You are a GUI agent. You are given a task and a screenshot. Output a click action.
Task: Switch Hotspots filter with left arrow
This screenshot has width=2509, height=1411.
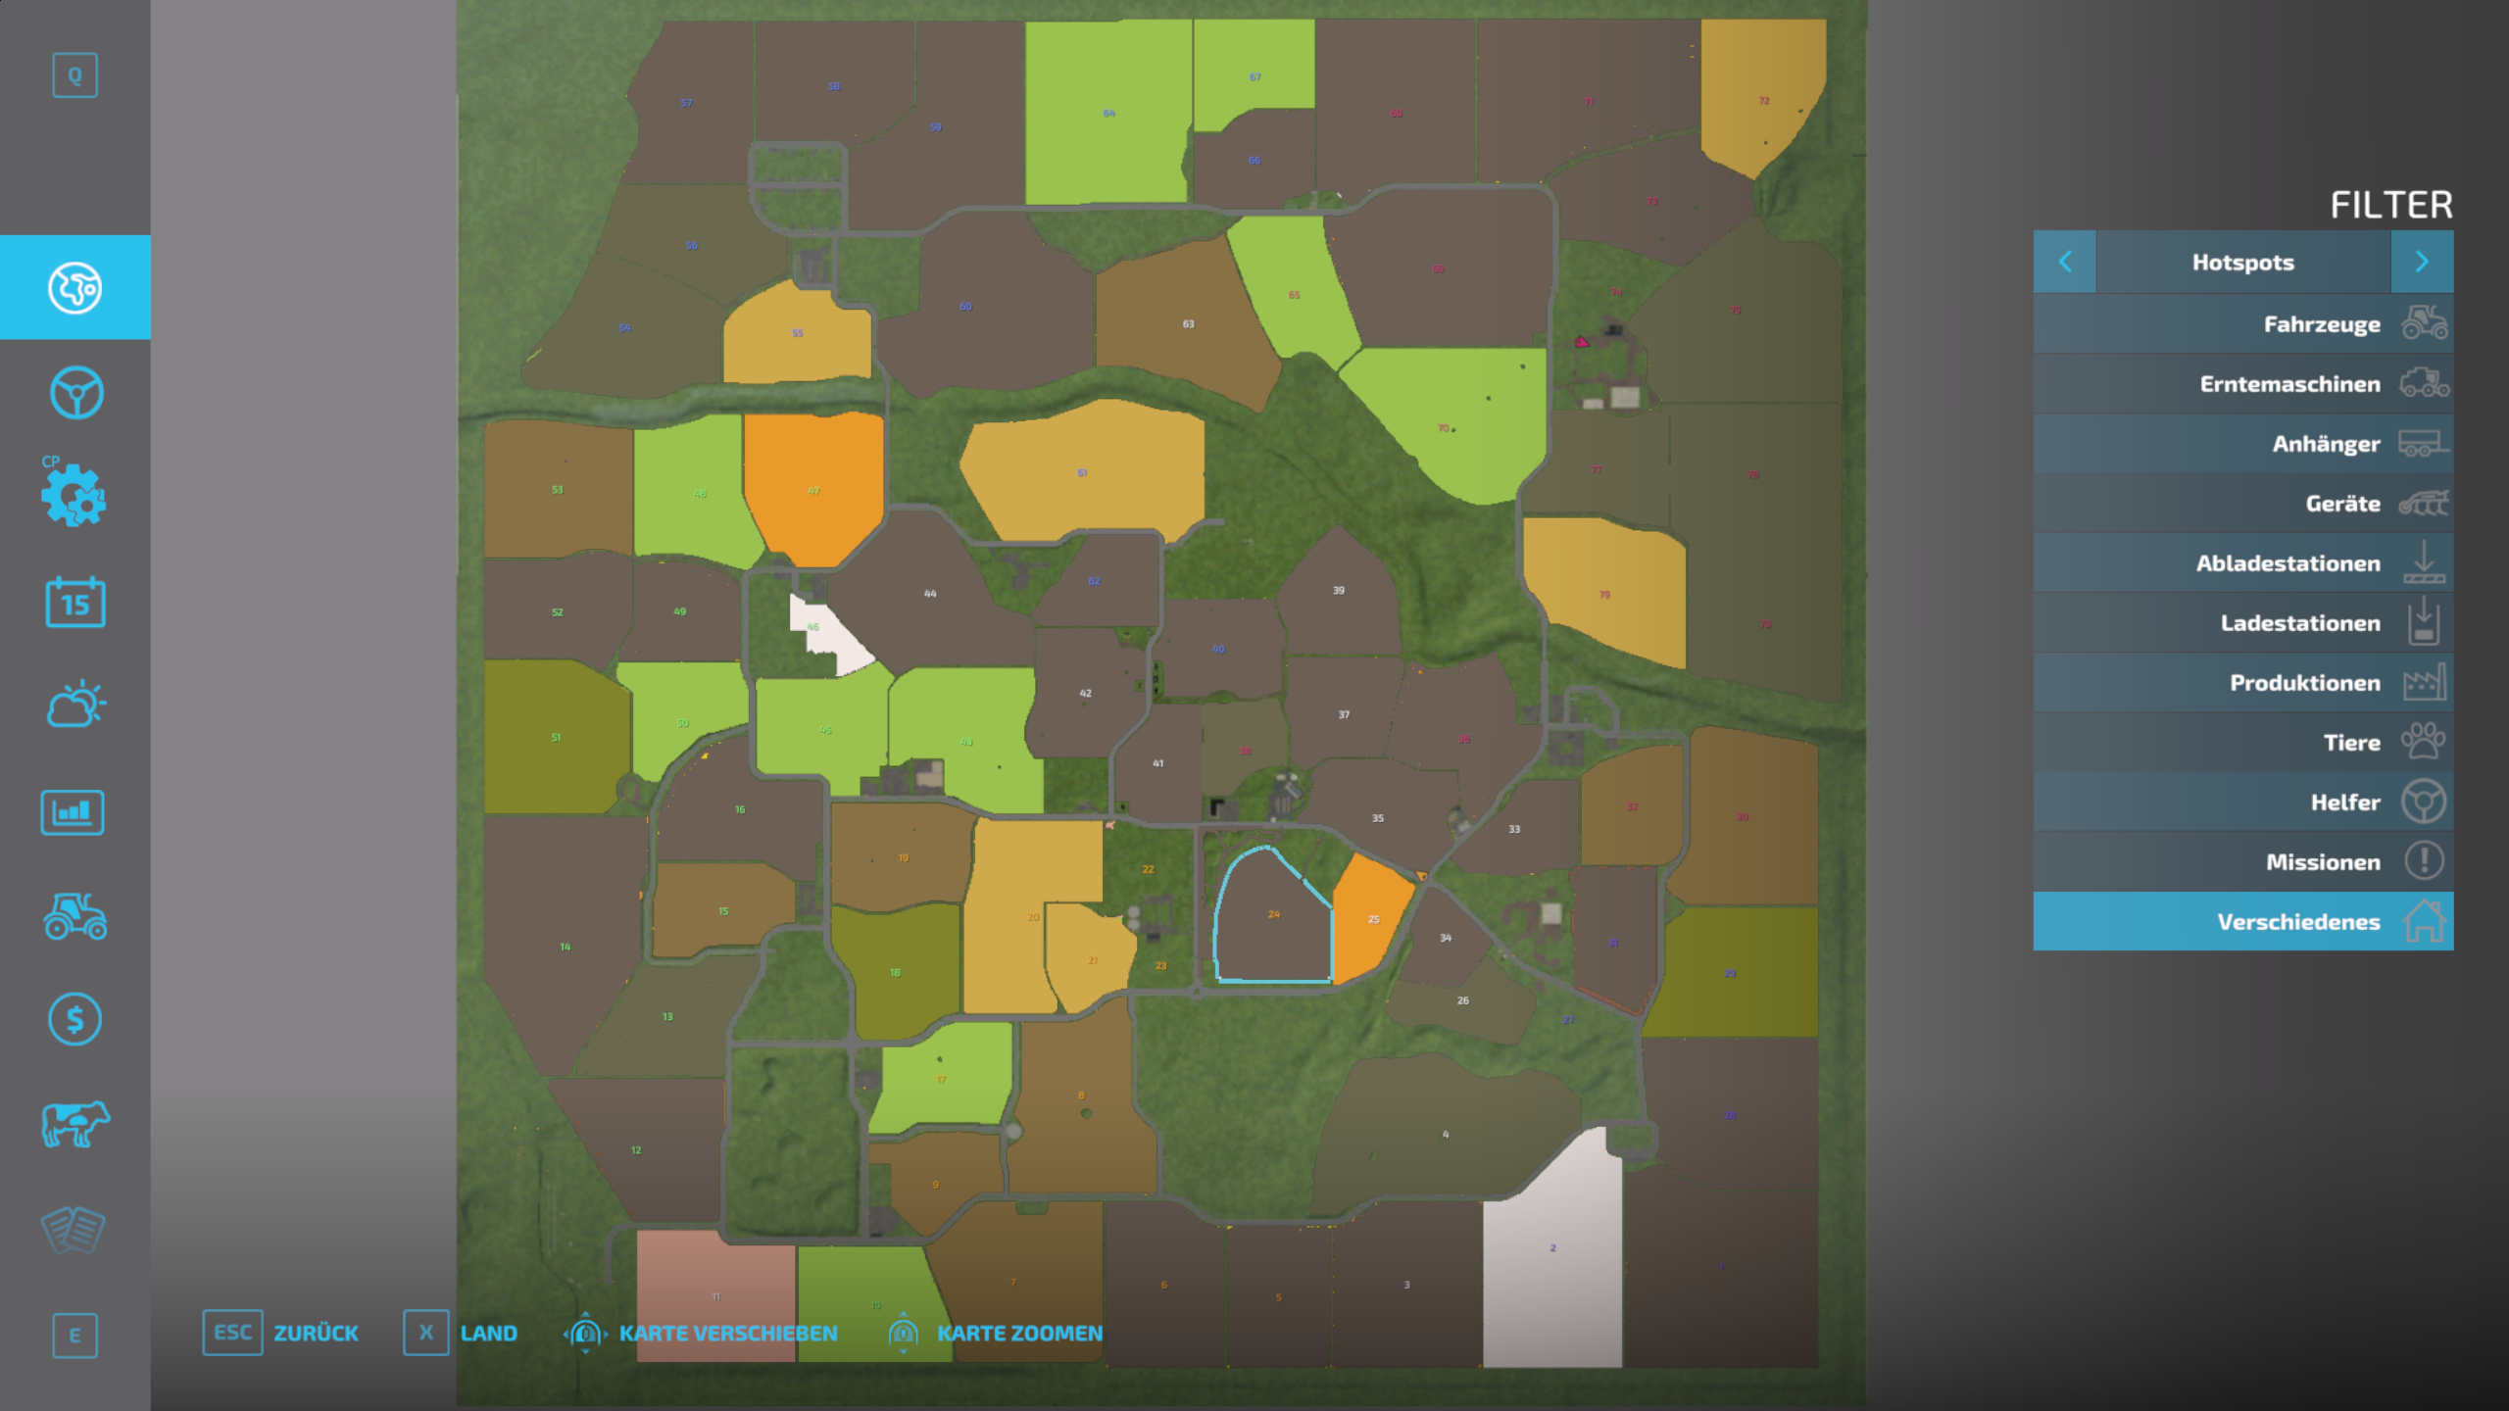[x=2065, y=262]
